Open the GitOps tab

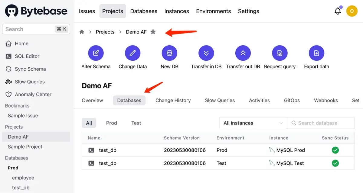[291, 100]
